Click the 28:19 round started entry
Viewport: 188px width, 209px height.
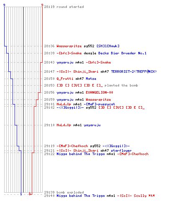[64, 7]
